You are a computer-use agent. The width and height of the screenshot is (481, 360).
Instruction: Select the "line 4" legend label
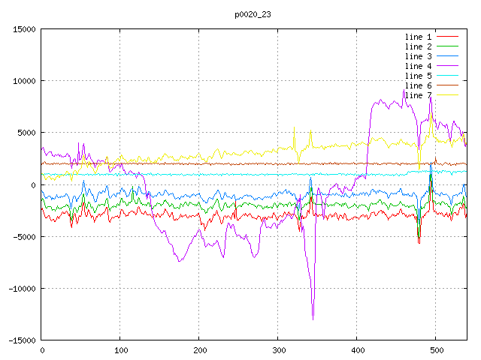(x=418, y=66)
